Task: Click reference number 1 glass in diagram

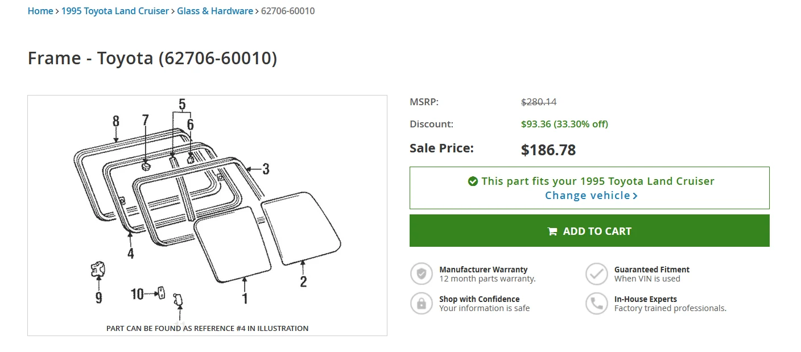Action: tap(245, 298)
